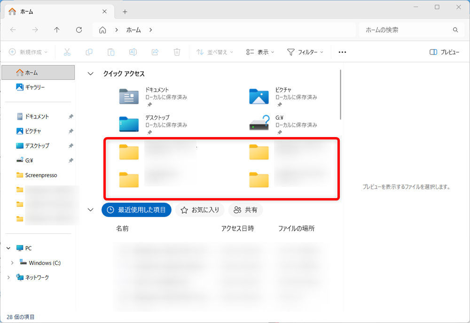Image resolution: width=470 pixels, height=323 pixels.
Task: Click the Delete (trash) icon
Action: pyautogui.click(x=177, y=52)
